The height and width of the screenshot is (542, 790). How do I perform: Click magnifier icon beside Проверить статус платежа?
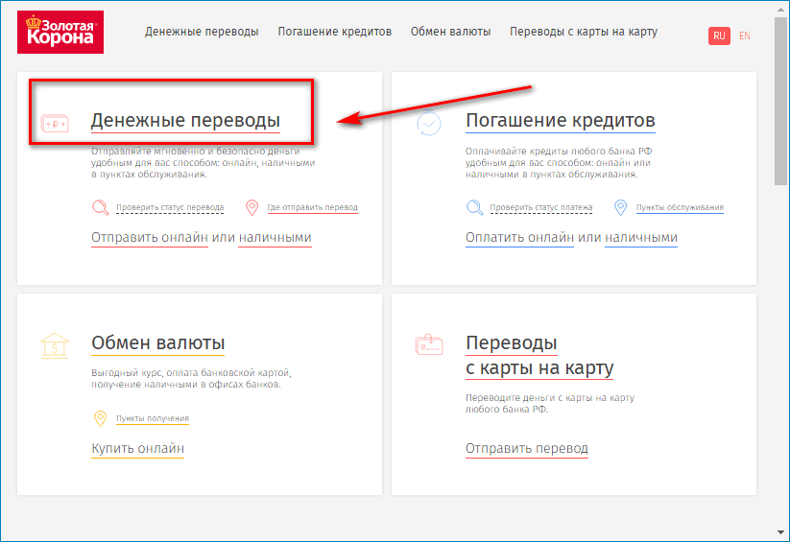(x=474, y=207)
